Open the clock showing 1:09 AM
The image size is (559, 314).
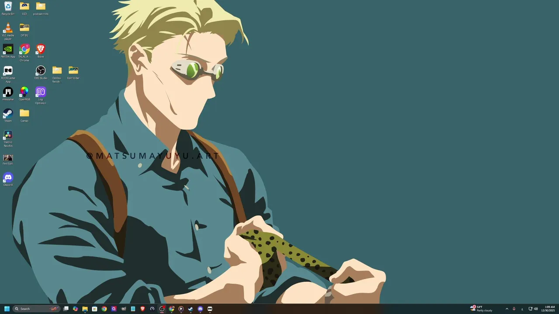pos(548,309)
